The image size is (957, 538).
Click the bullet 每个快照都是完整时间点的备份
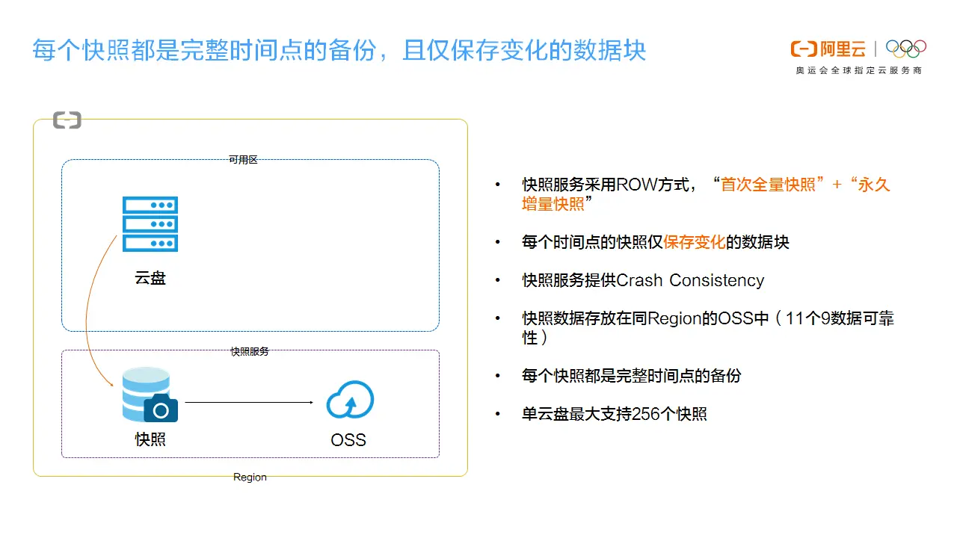coord(632,376)
